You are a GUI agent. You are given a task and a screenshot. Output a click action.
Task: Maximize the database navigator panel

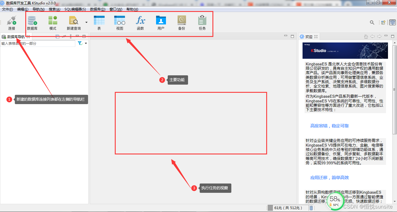coord(84,36)
